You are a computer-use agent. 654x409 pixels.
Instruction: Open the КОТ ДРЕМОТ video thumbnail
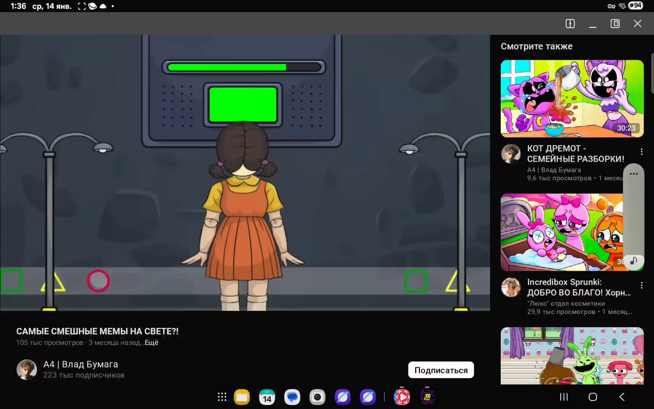[x=571, y=98]
